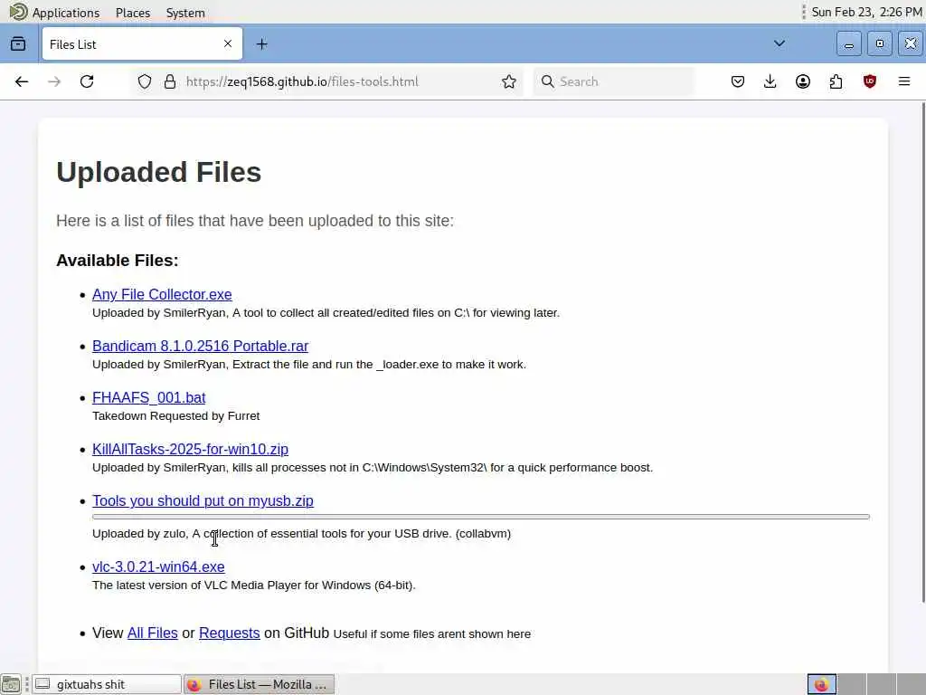Click the VLC Media Player description text
The image size is (926, 695).
[254, 586]
